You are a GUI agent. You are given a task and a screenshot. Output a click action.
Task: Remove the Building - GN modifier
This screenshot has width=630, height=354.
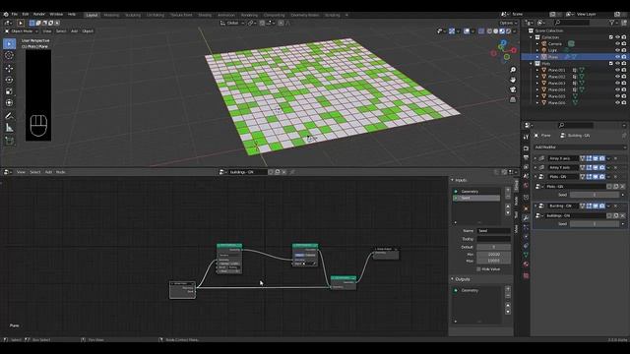[x=615, y=206]
